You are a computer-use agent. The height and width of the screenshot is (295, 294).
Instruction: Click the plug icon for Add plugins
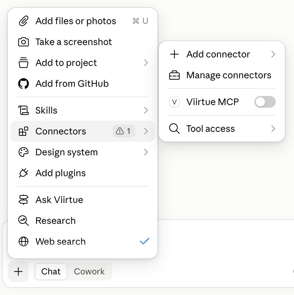24,173
